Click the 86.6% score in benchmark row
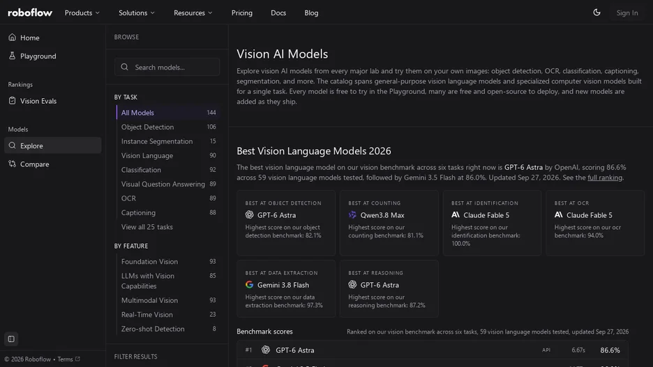The width and height of the screenshot is (653, 367). point(610,350)
